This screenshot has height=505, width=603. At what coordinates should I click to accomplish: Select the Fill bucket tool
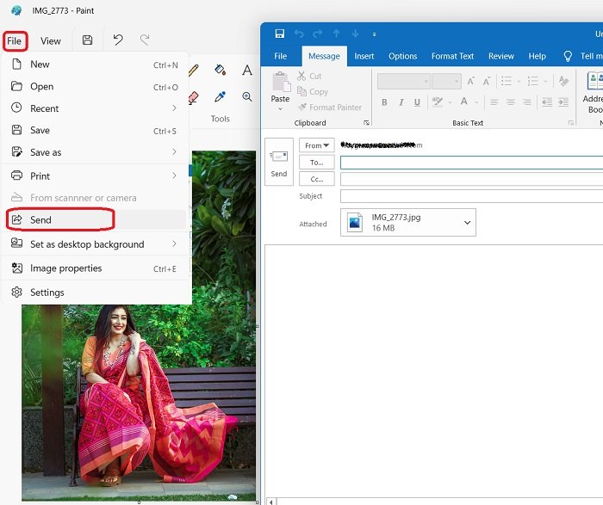click(x=220, y=70)
